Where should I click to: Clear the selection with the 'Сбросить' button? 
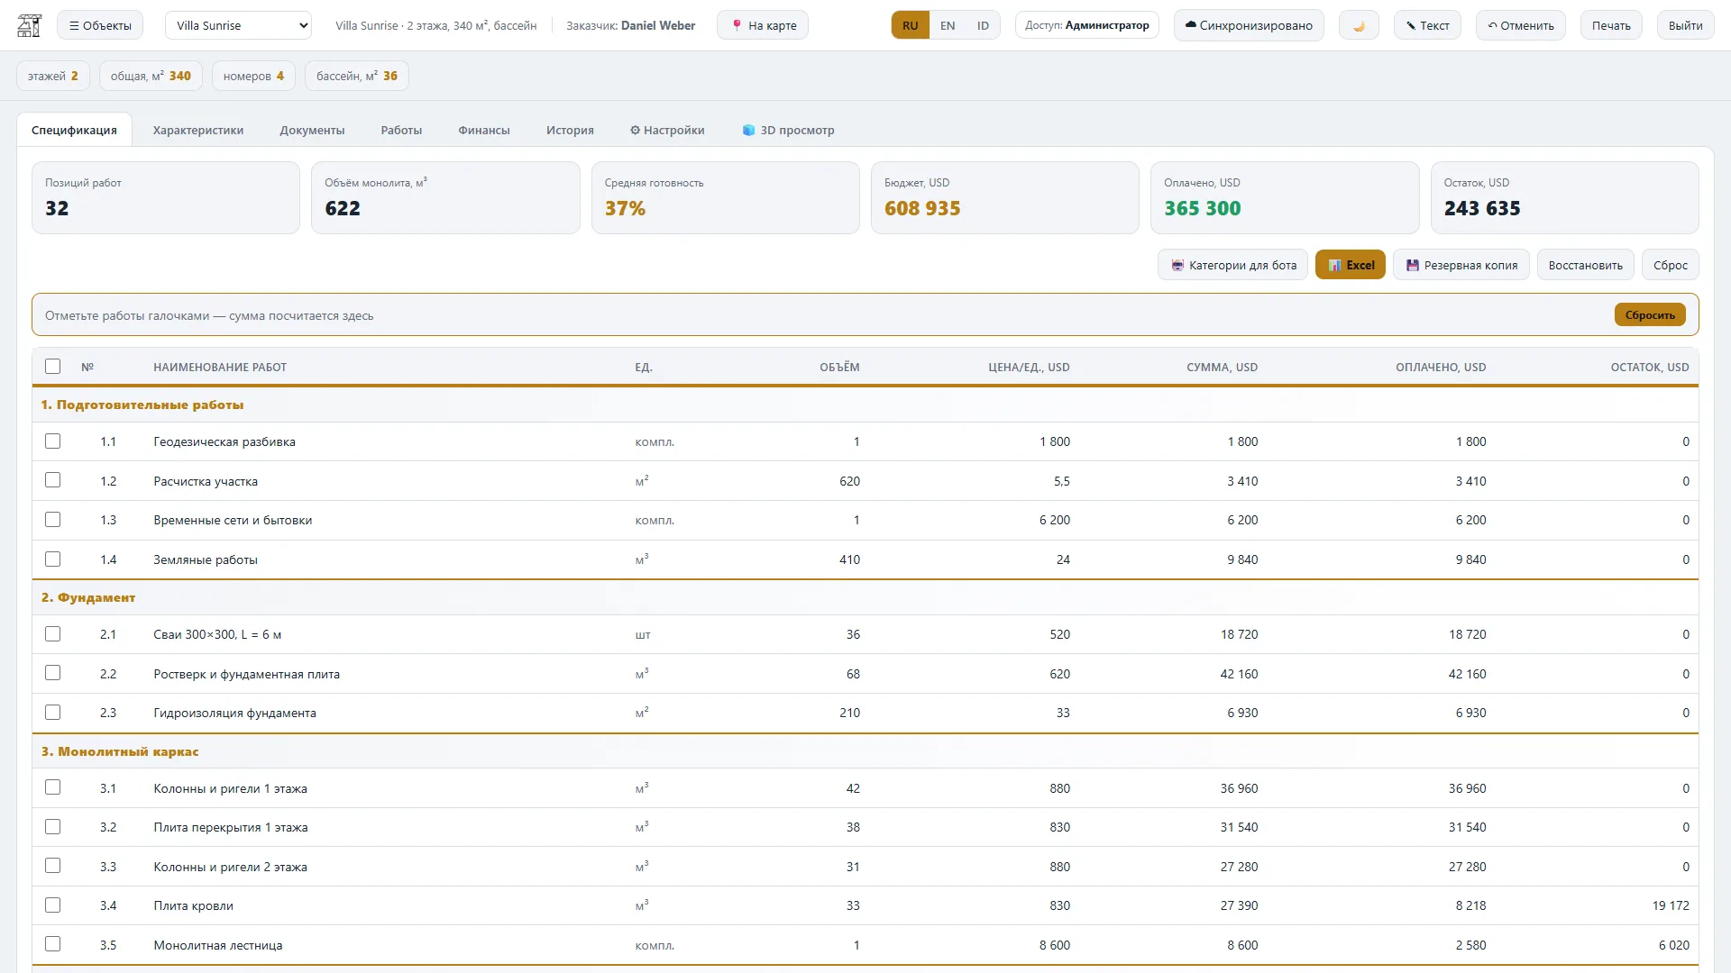1650,314
